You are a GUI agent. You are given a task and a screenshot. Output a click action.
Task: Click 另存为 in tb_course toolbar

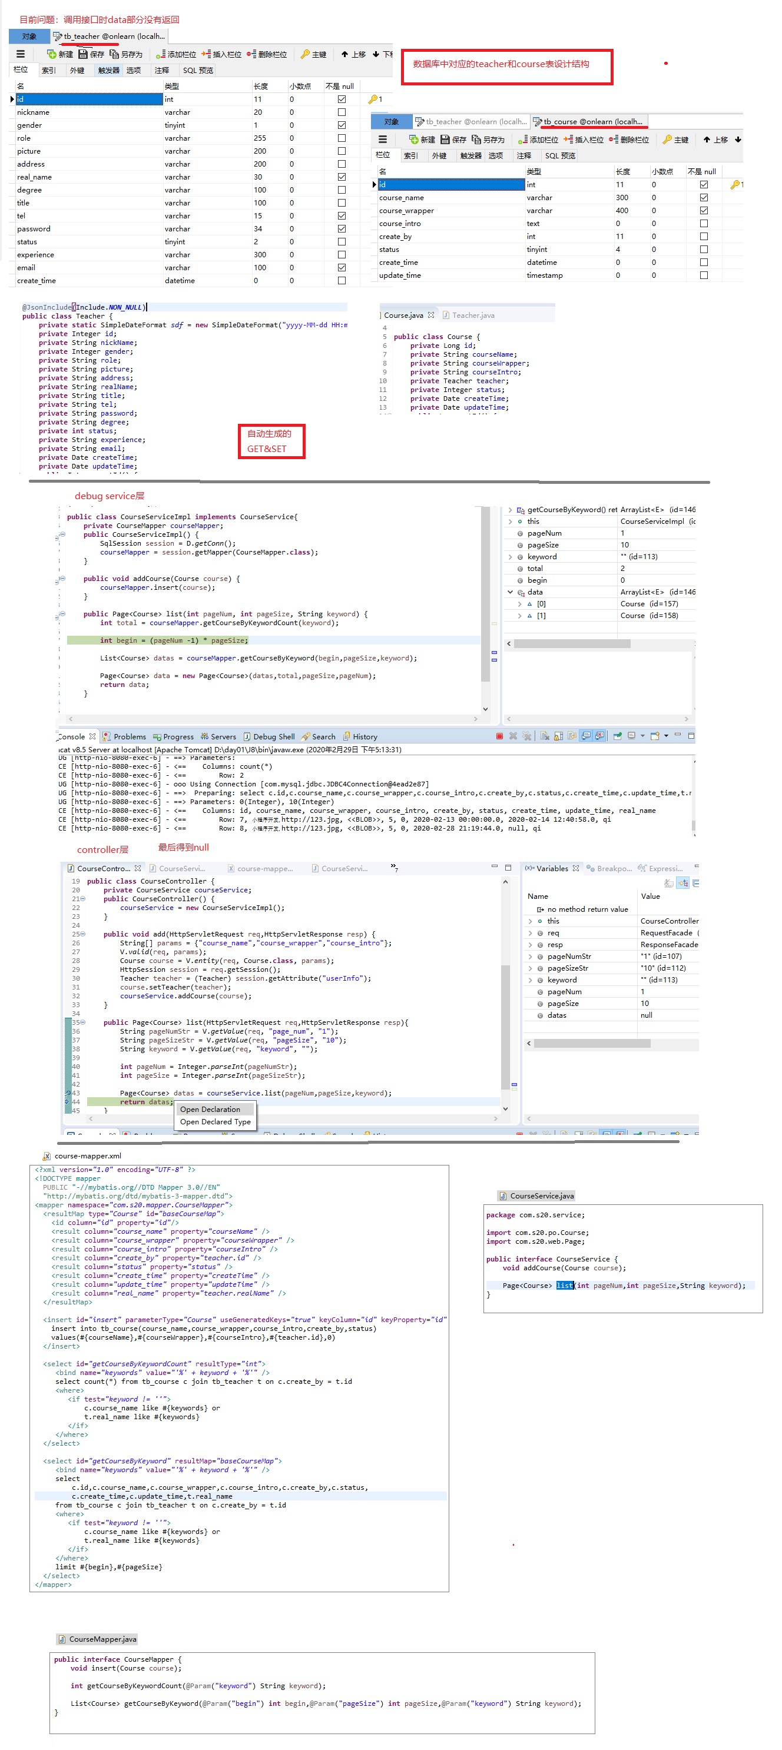pos(489,140)
